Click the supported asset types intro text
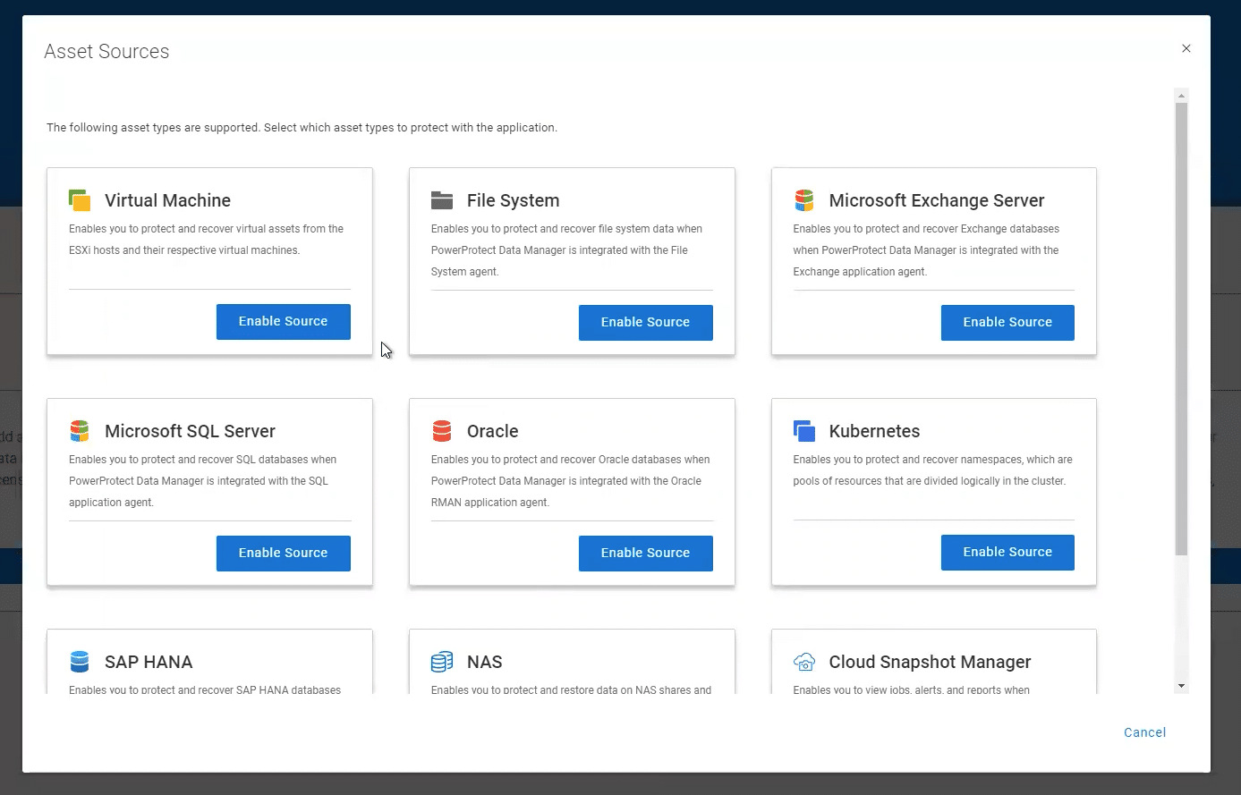 coord(302,128)
